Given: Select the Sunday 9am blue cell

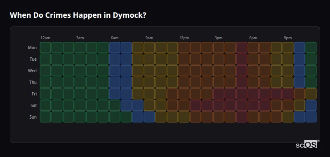Looking at the screenshot, I should [149, 117].
